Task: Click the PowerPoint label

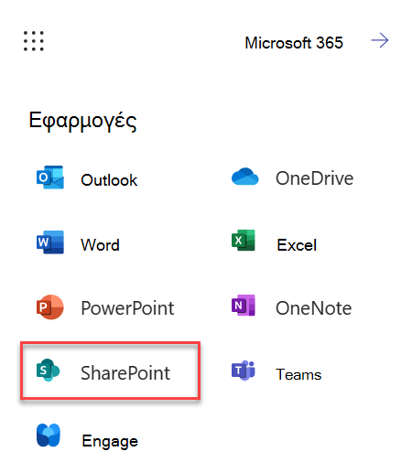Action: (x=127, y=308)
